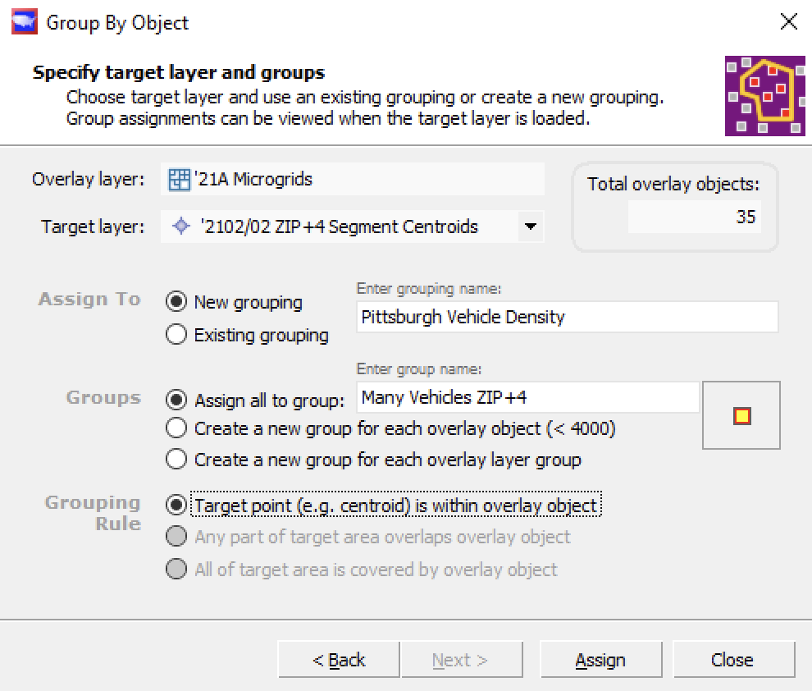Click the Many Vehicles ZIP+4 group name field
812x691 pixels.
pos(525,397)
